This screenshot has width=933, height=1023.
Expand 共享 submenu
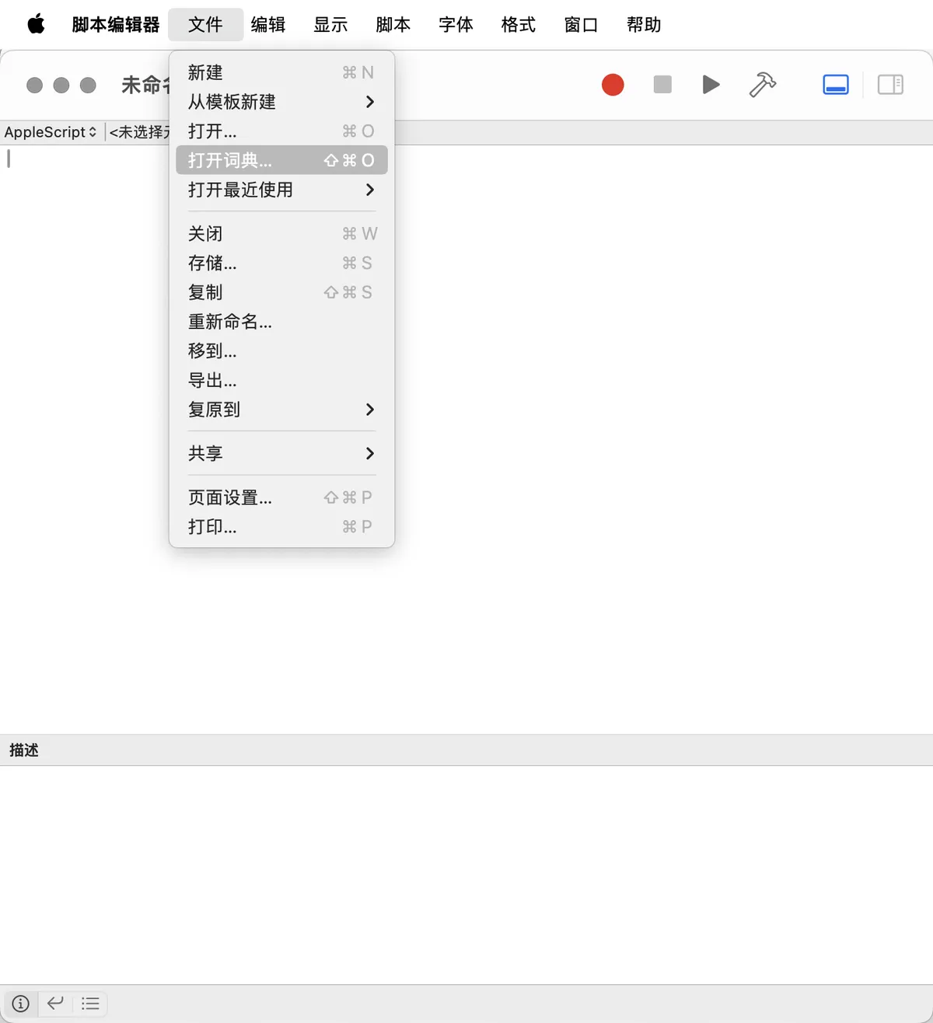pyautogui.click(x=281, y=453)
